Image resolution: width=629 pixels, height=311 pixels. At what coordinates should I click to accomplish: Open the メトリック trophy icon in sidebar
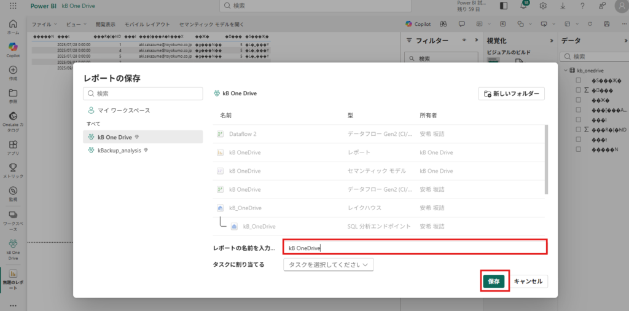pos(13,167)
